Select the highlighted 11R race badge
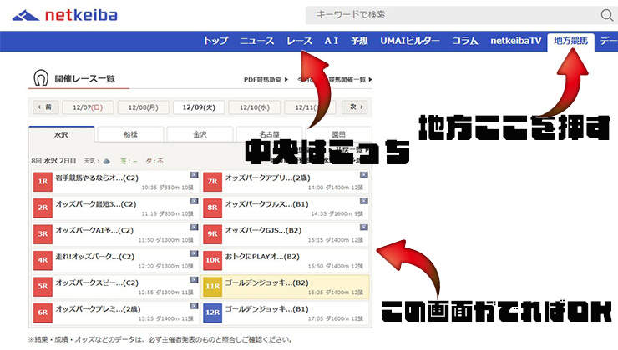618x350 pixels. click(x=212, y=287)
